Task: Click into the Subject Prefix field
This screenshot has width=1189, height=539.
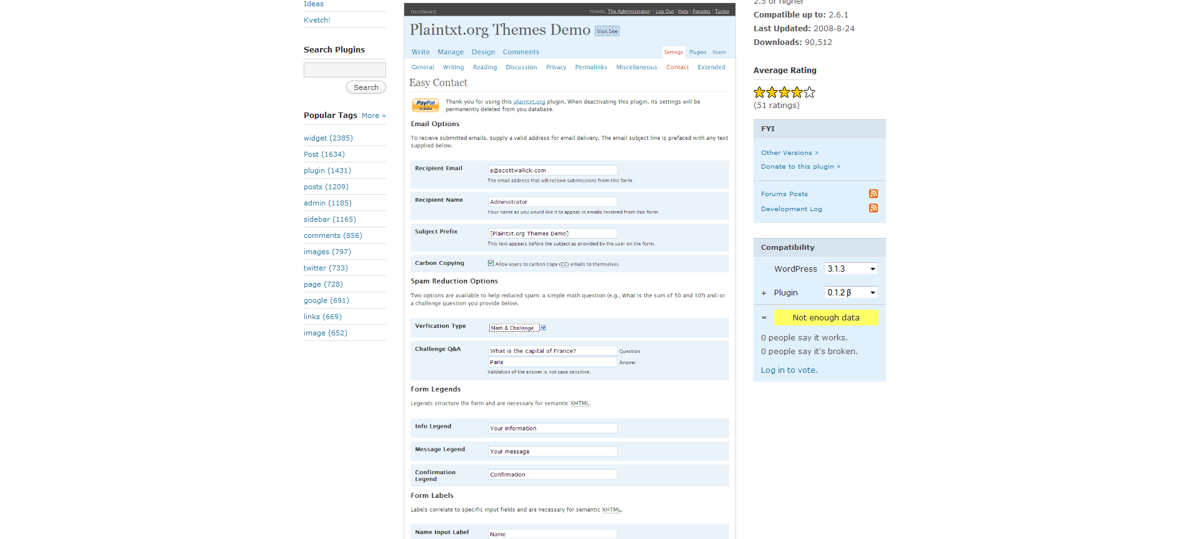Action: (552, 233)
